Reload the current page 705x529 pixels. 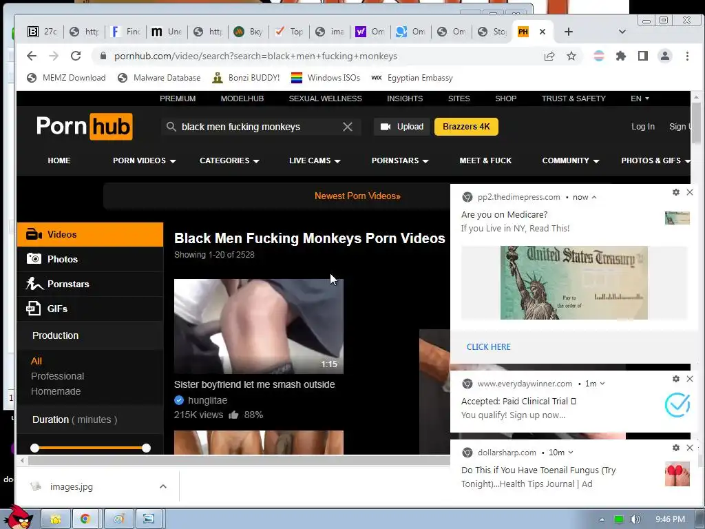pos(76,56)
